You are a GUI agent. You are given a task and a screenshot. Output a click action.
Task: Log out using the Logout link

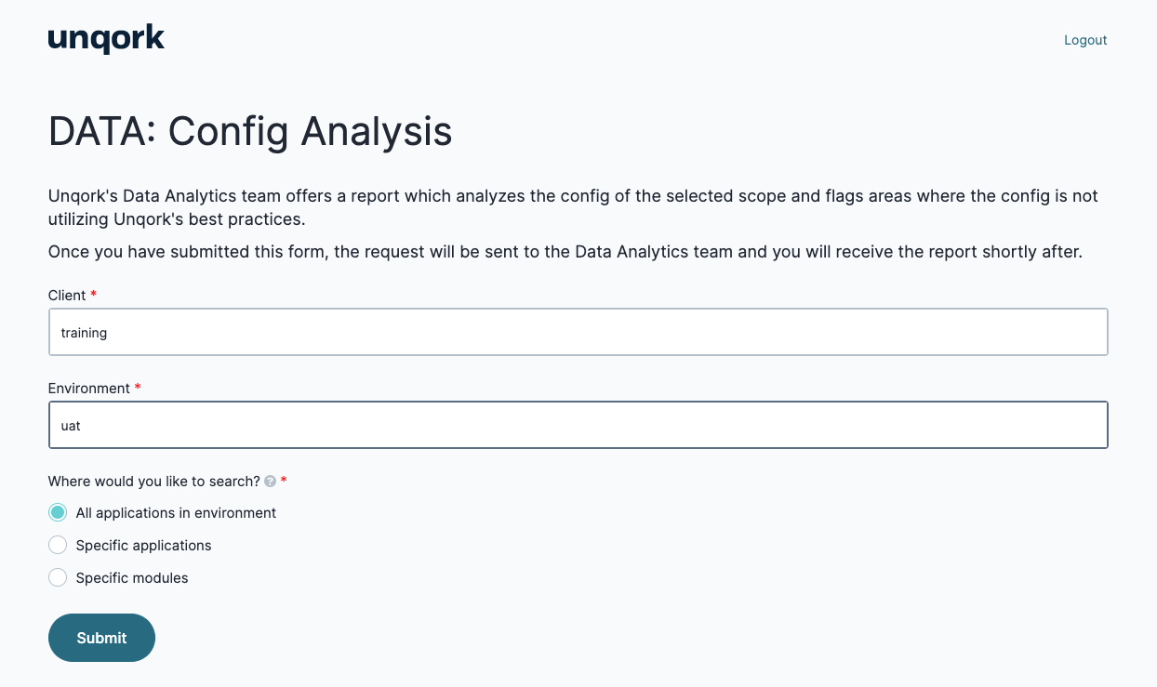(1085, 40)
